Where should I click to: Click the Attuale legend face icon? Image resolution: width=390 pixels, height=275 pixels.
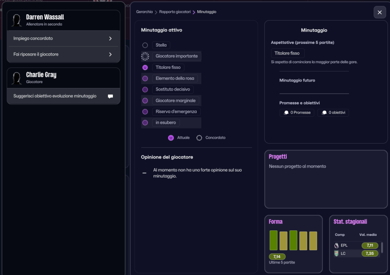[171, 138]
